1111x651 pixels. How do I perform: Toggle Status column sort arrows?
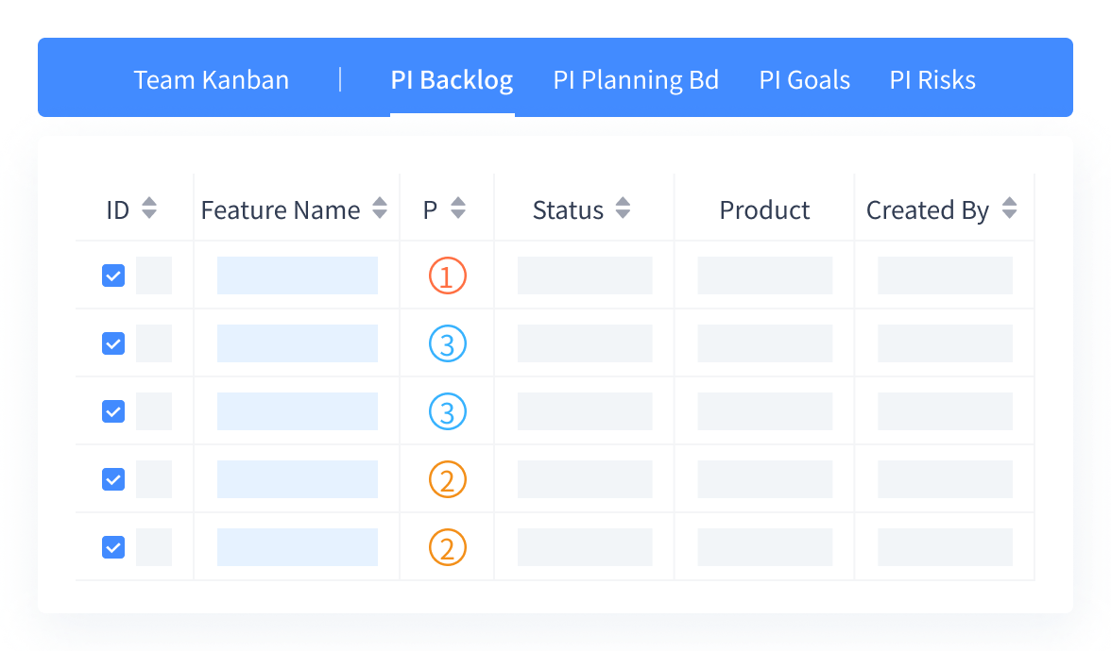[x=623, y=209]
